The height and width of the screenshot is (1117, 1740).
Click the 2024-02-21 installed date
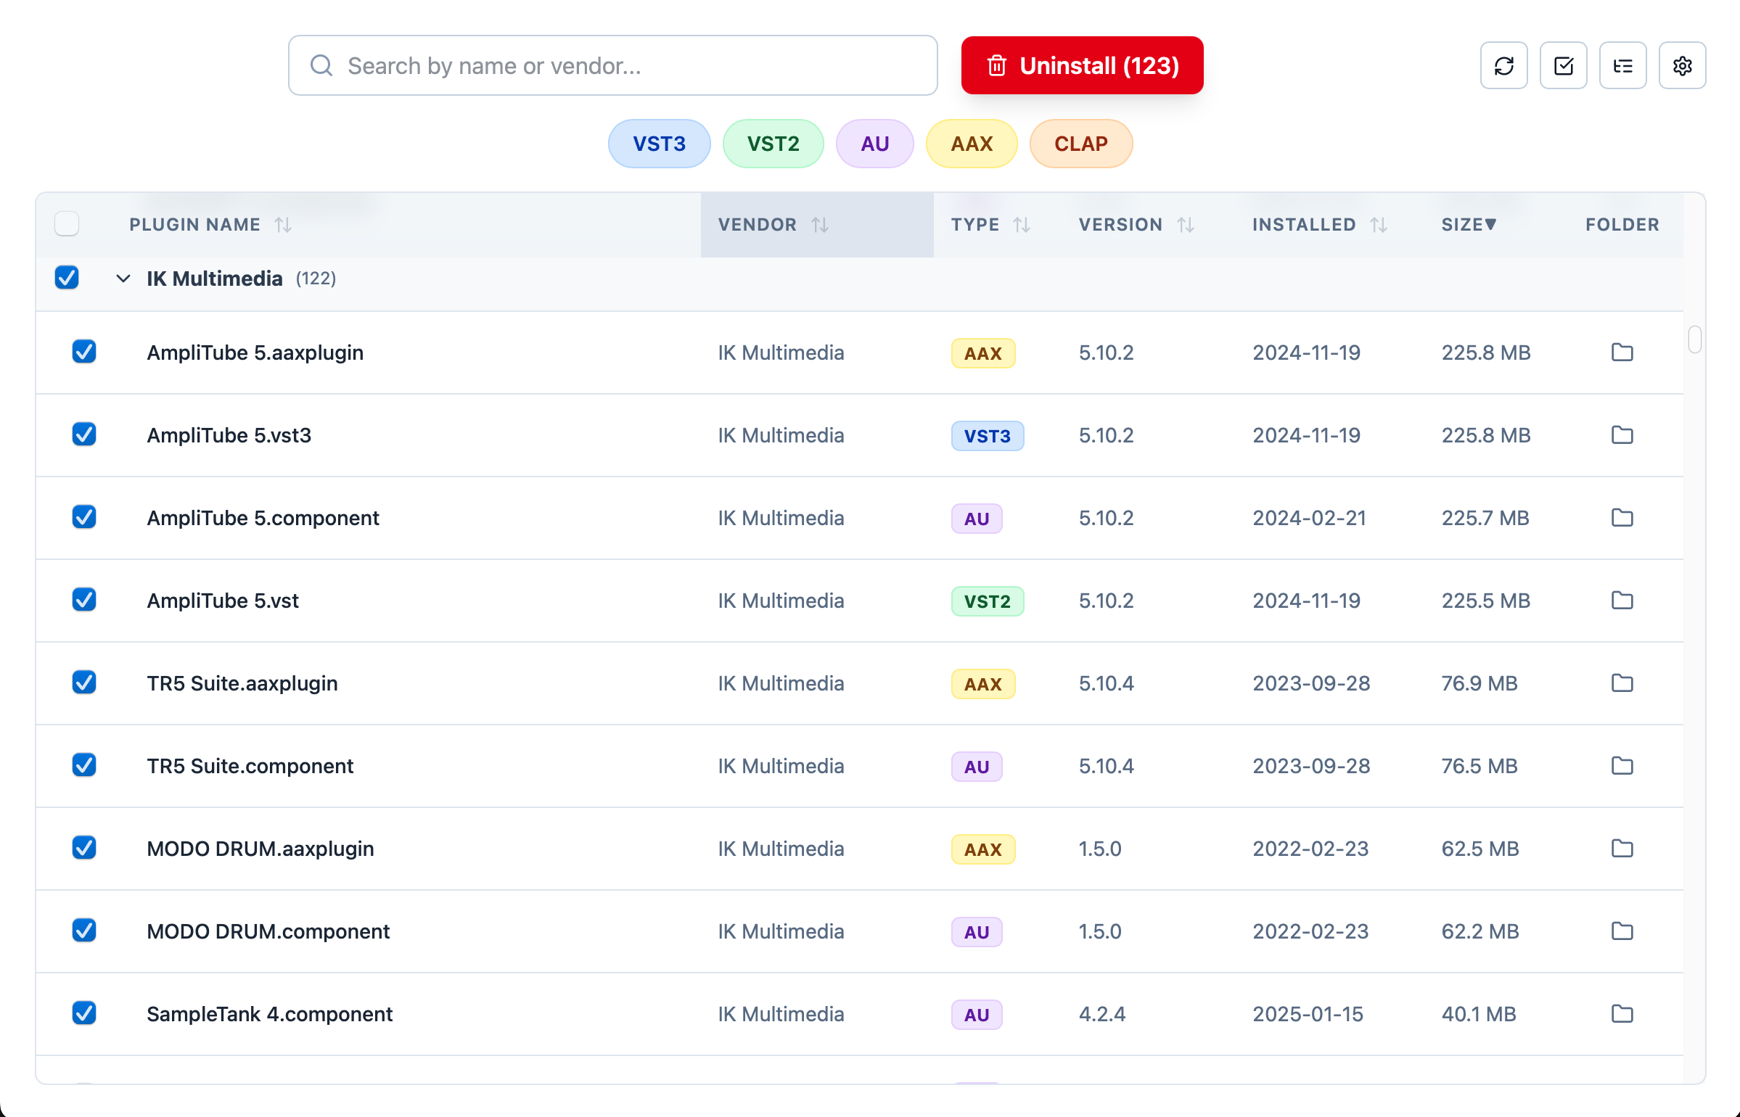click(1309, 518)
